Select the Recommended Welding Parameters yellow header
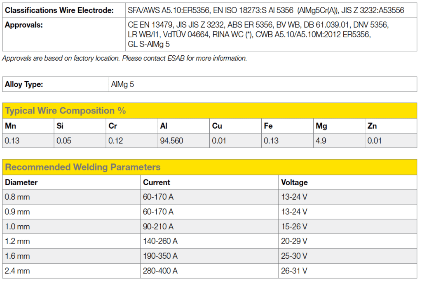 [x=82, y=167]
